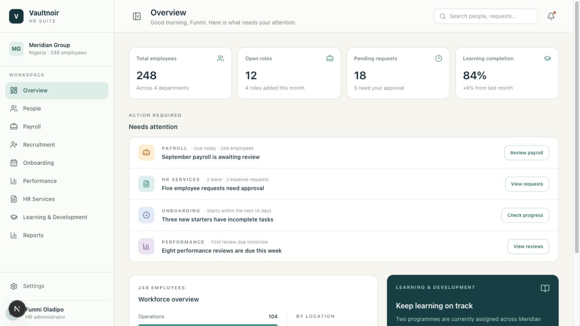The height and width of the screenshot is (326, 580).
Task: Click the Operations headcount bar
Action: tap(208, 325)
